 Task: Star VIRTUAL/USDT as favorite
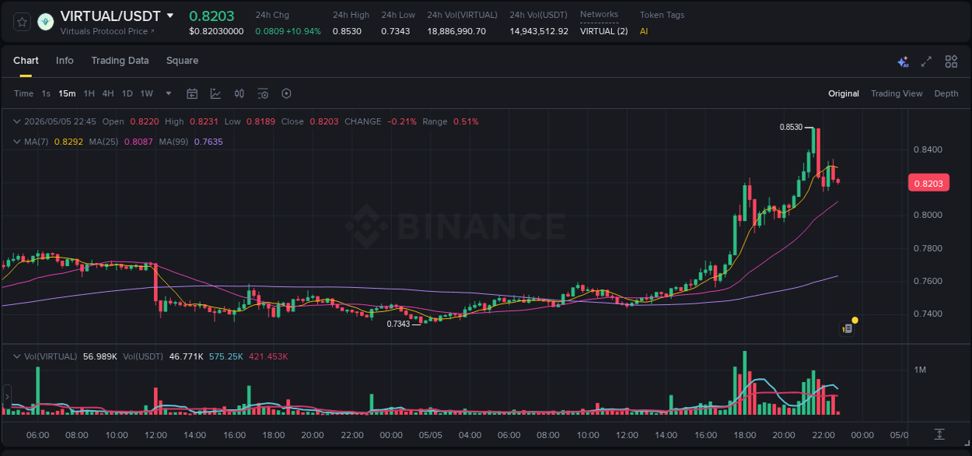pyautogui.click(x=23, y=22)
